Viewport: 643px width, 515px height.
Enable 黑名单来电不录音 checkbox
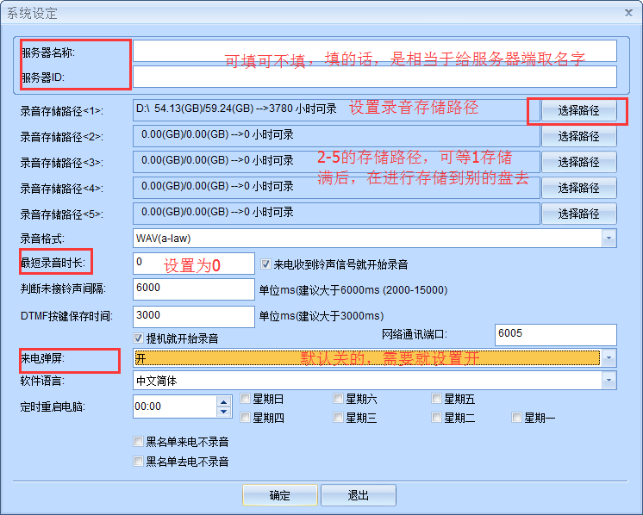point(139,442)
